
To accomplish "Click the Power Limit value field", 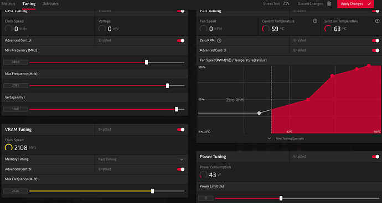I will [206, 198].
